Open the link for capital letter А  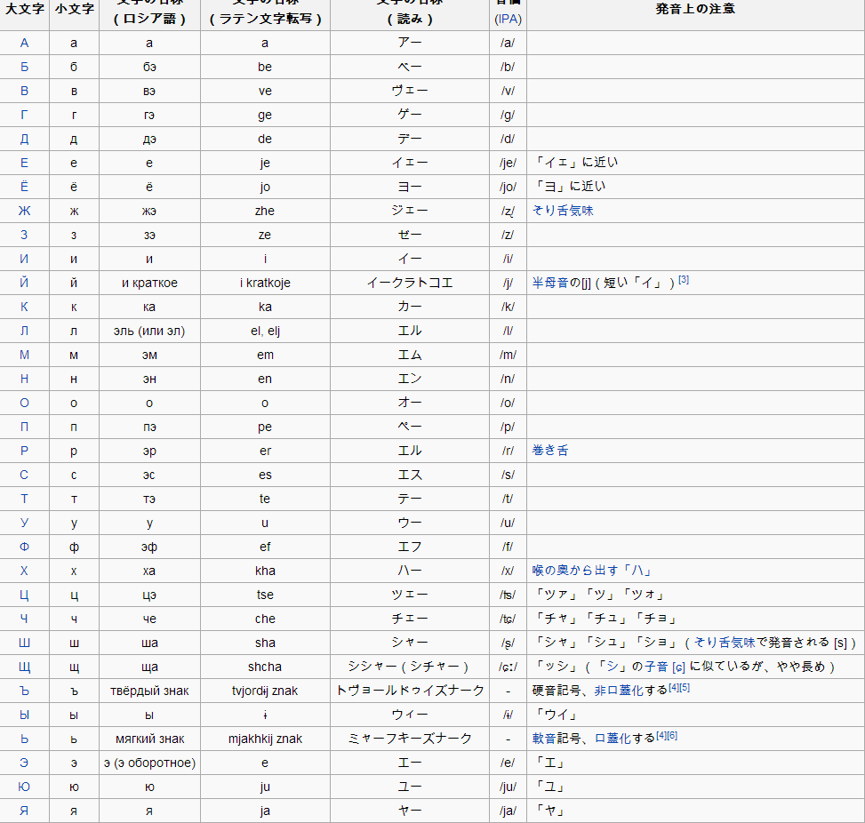(x=24, y=43)
